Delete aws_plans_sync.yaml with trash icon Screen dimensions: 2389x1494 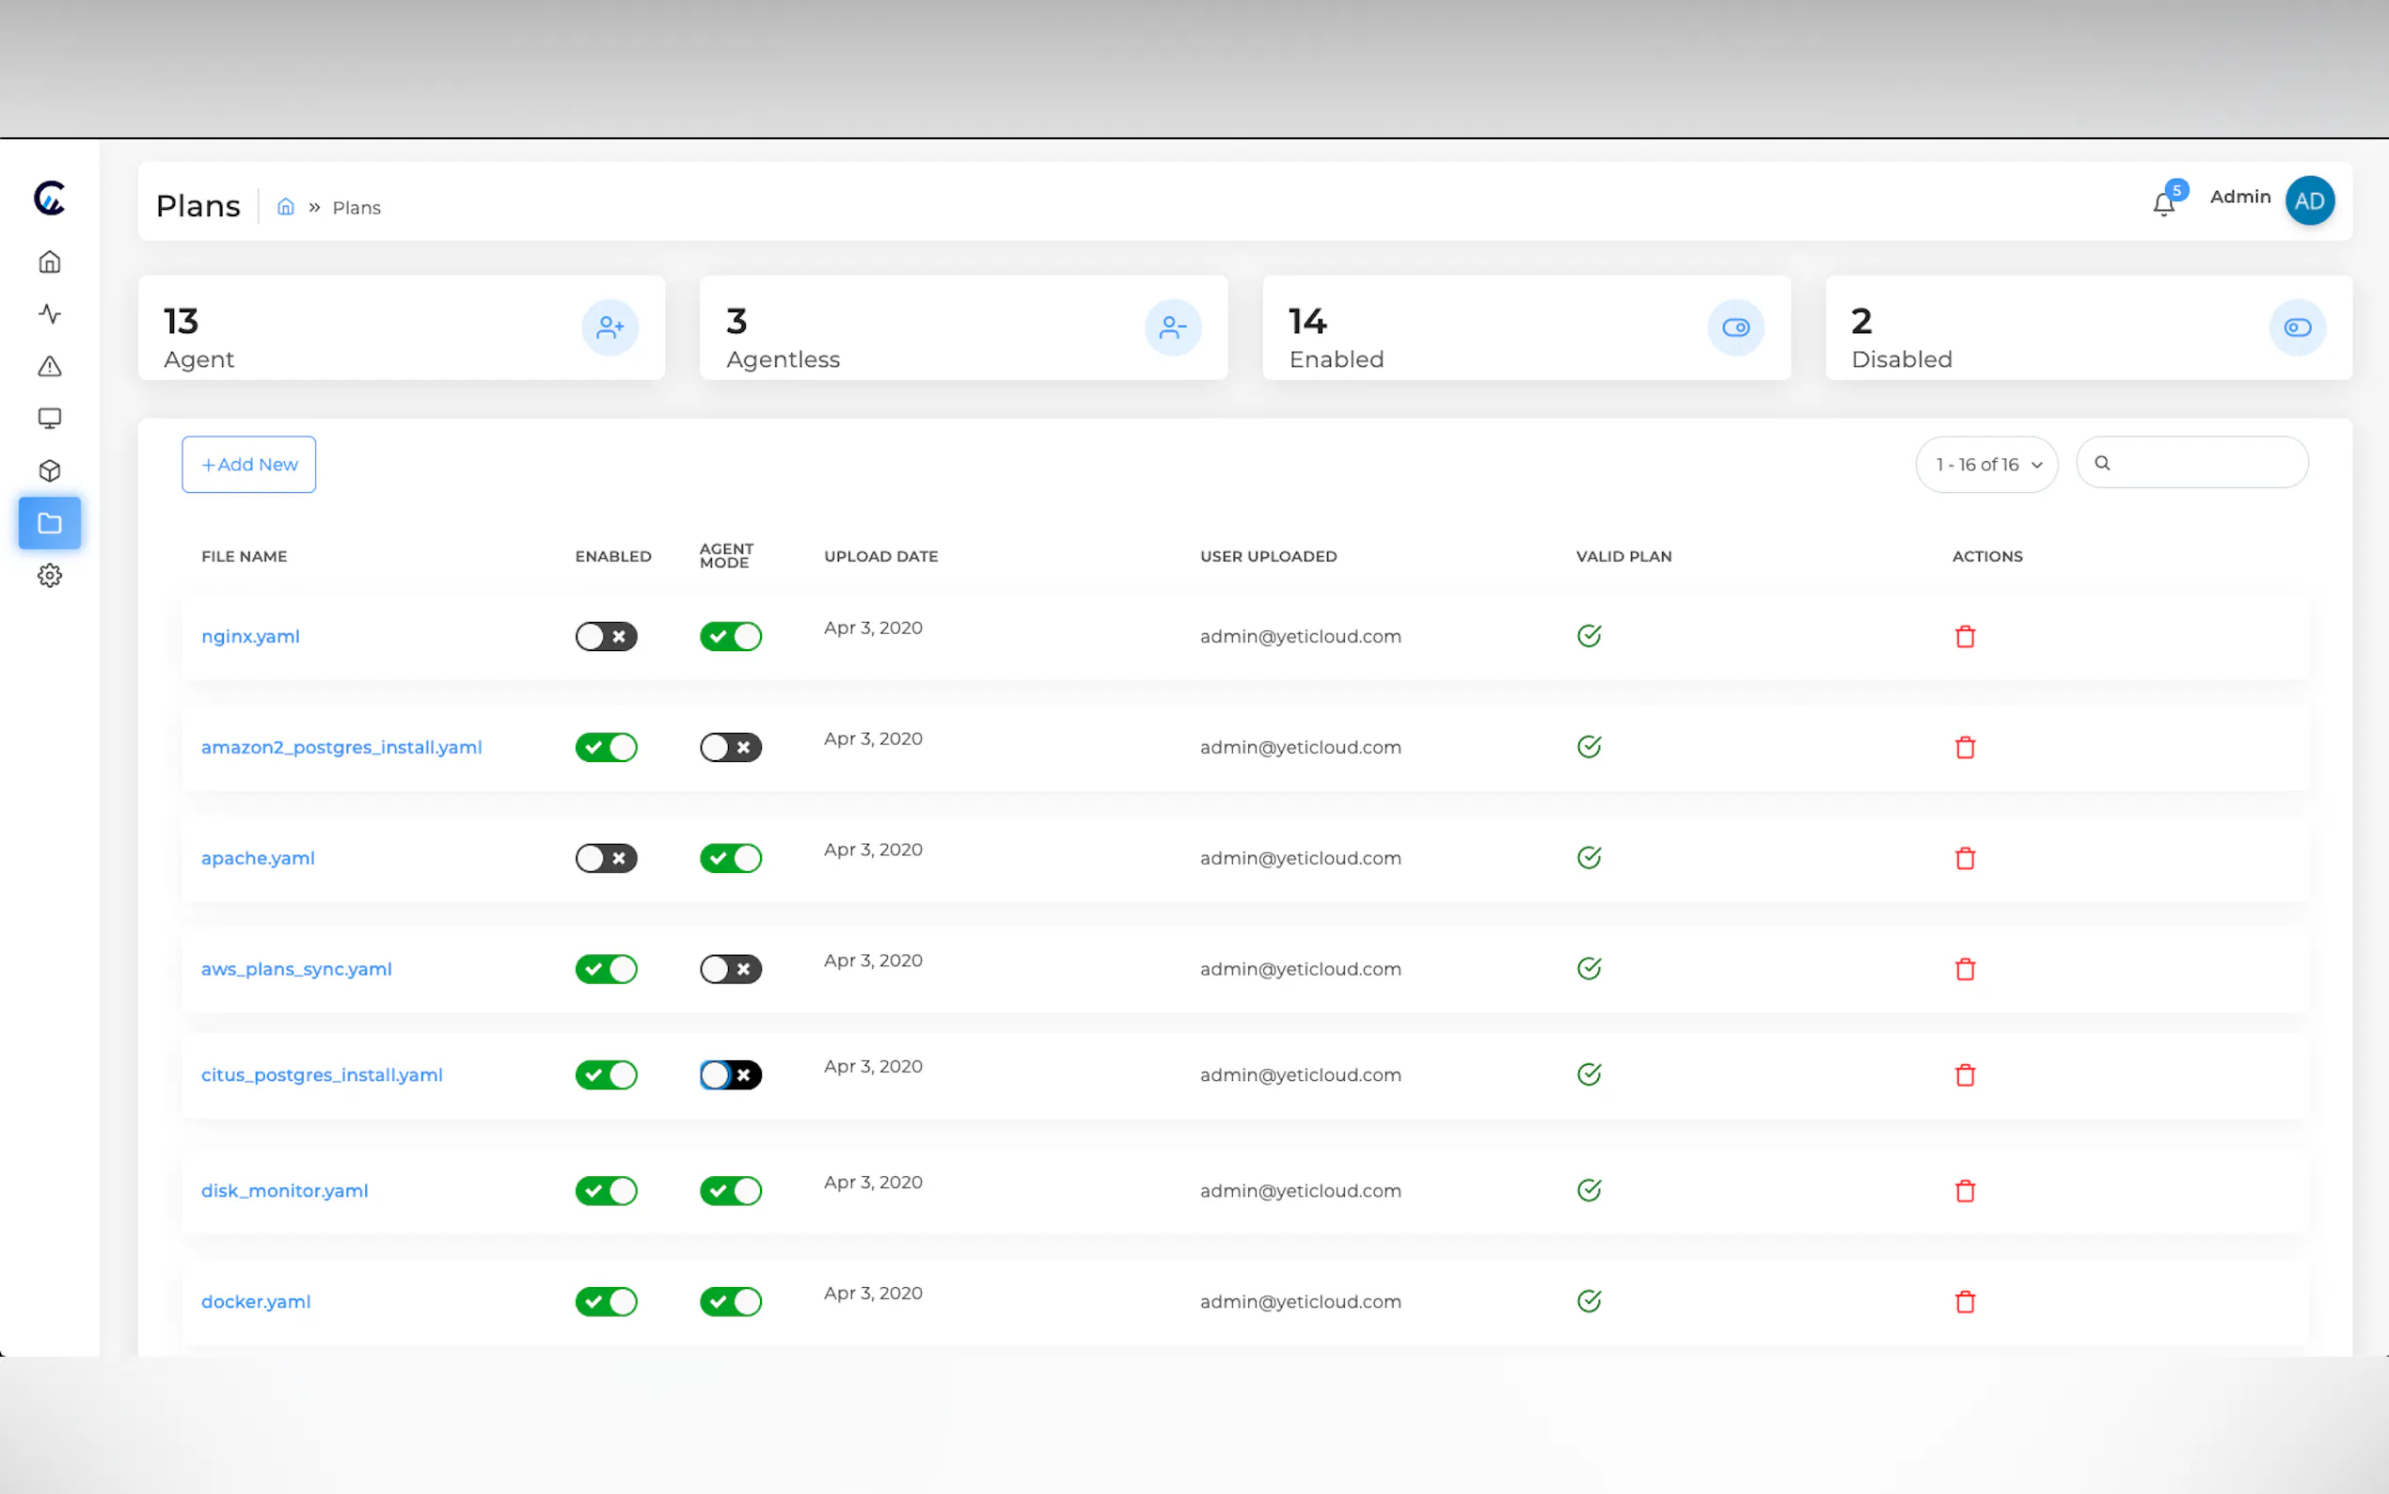(x=1966, y=968)
